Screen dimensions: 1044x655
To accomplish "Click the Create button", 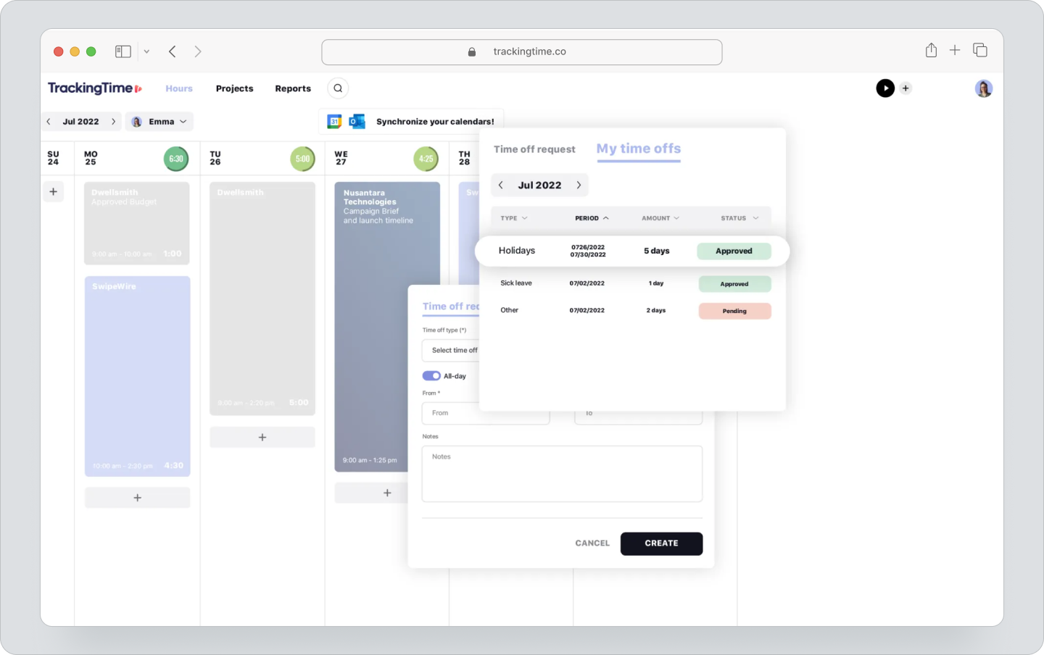I will pos(661,543).
